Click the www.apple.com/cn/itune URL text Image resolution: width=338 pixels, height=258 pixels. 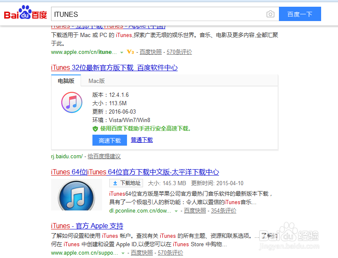point(84,52)
